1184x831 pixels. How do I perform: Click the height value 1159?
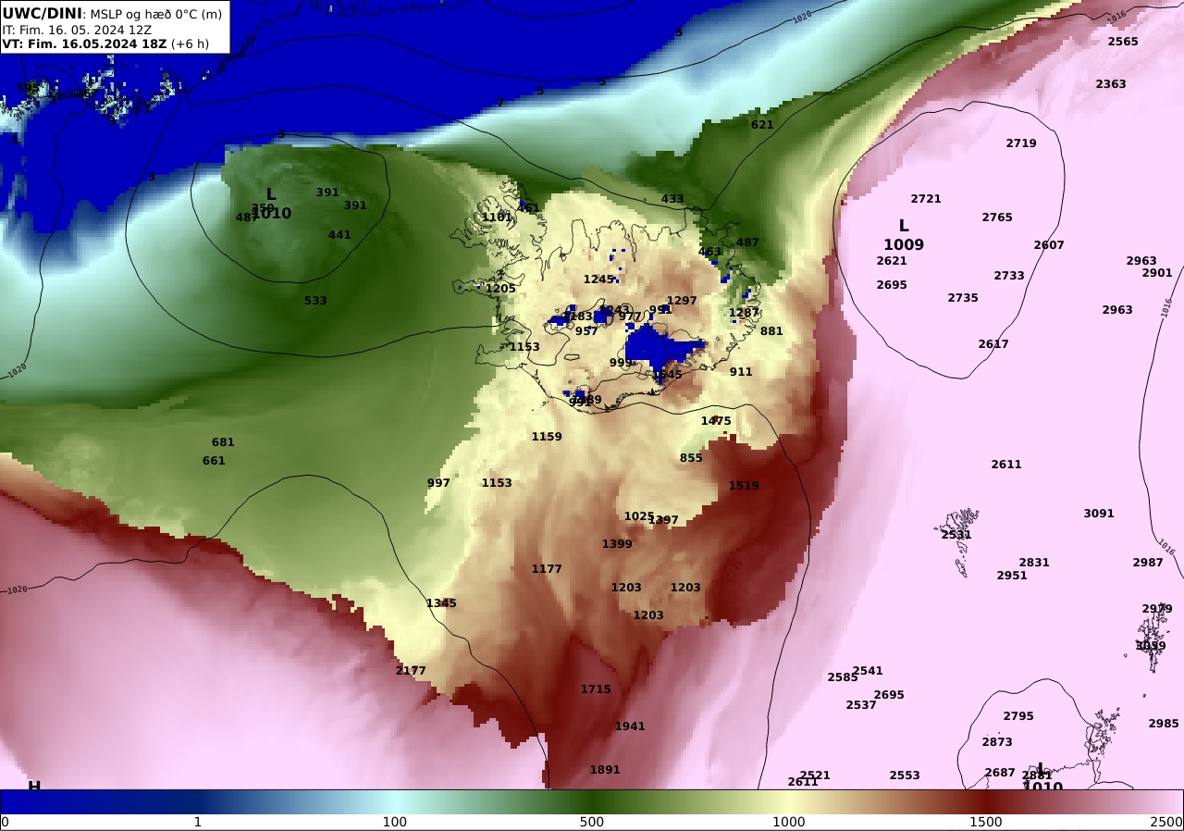[x=547, y=437]
